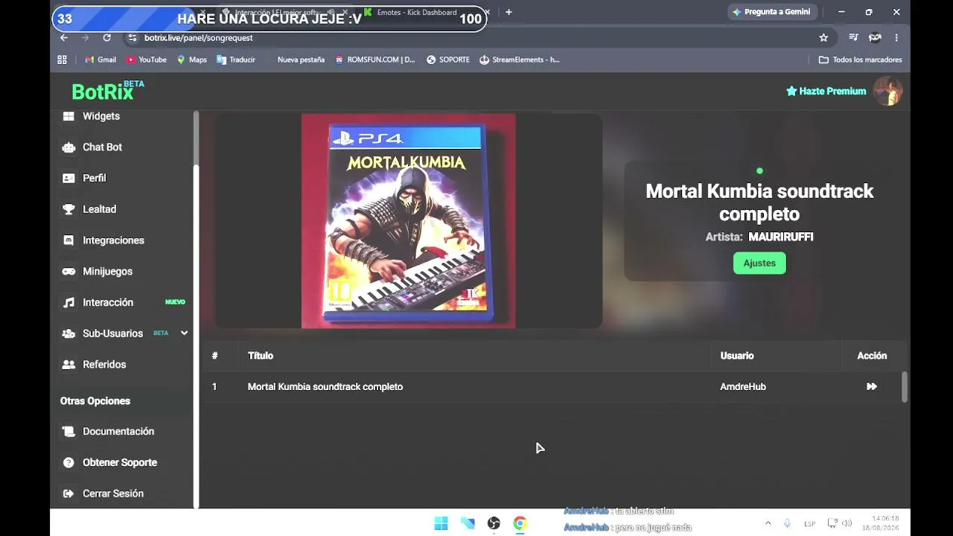Open the Gmail bookmark
Screen dimensions: 953x536
[101, 60]
